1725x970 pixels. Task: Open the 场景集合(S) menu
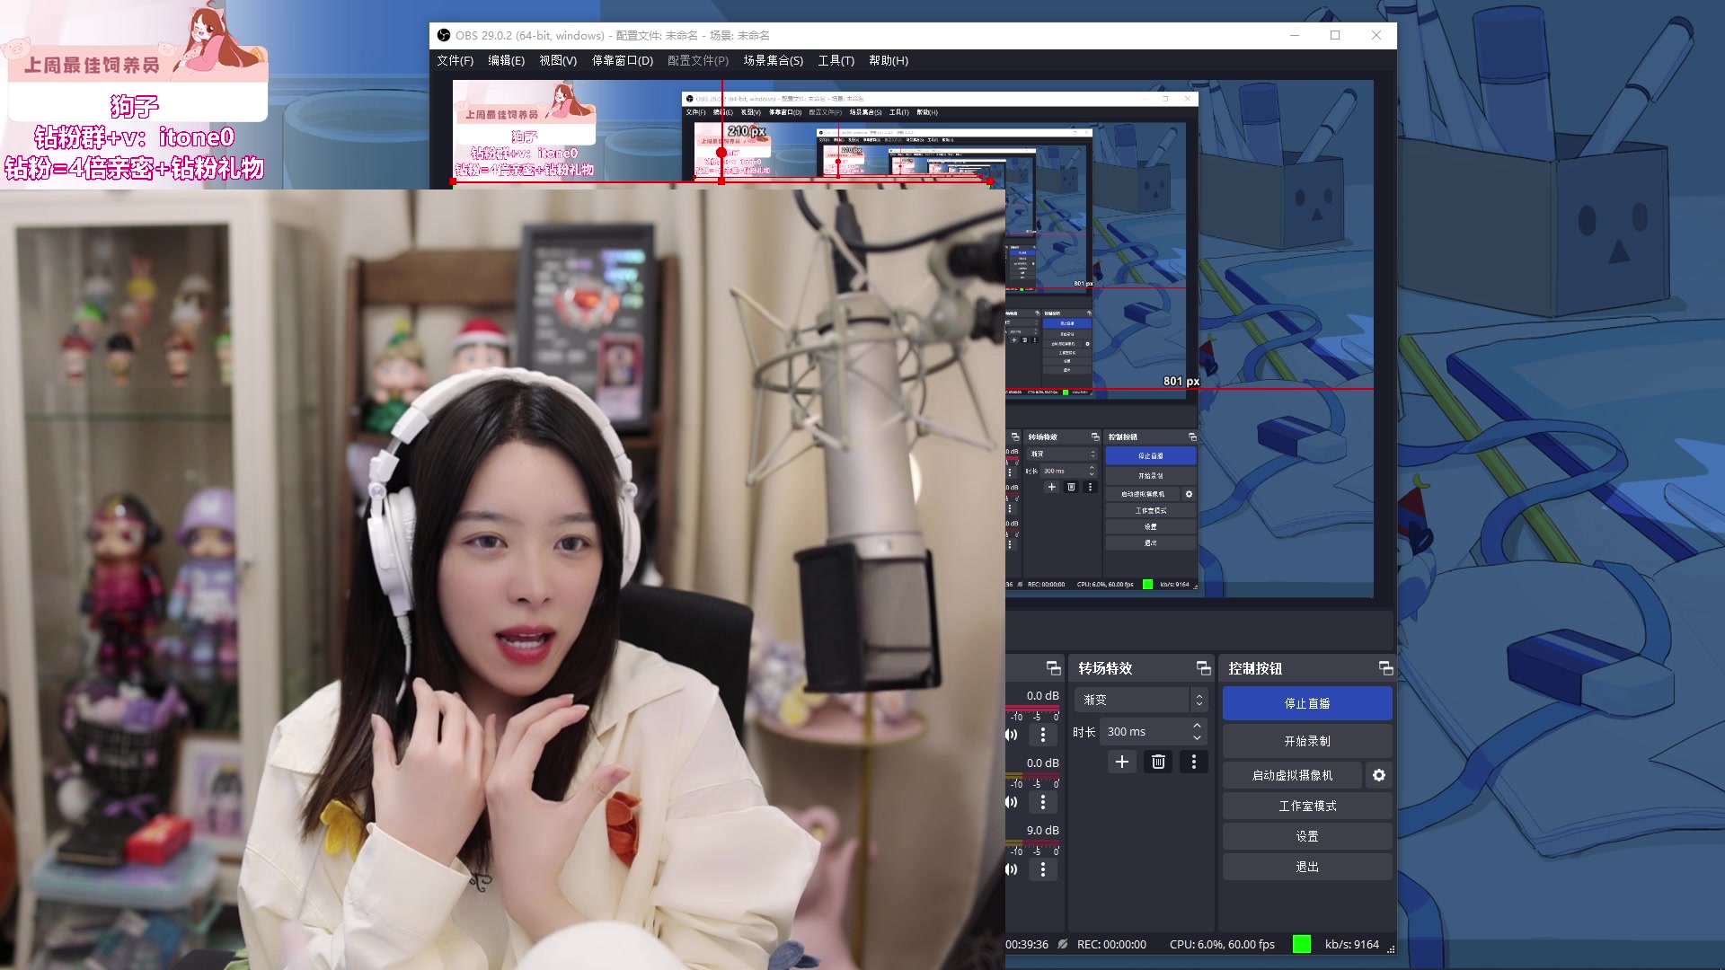click(773, 60)
